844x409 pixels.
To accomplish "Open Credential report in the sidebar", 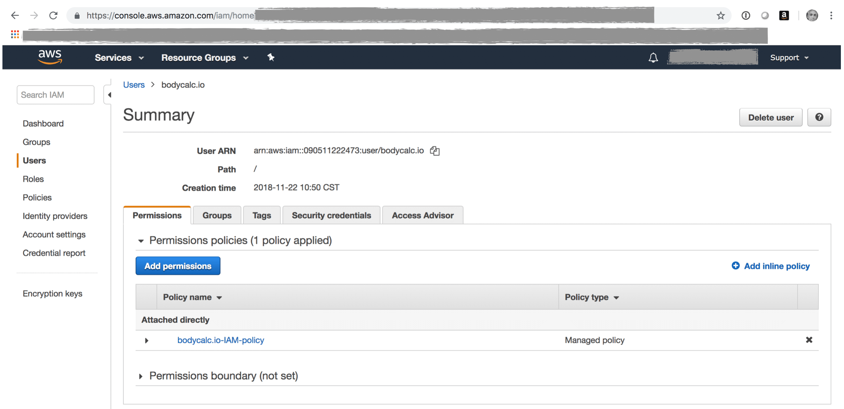I will pyautogui.click(x=54, y=253).
